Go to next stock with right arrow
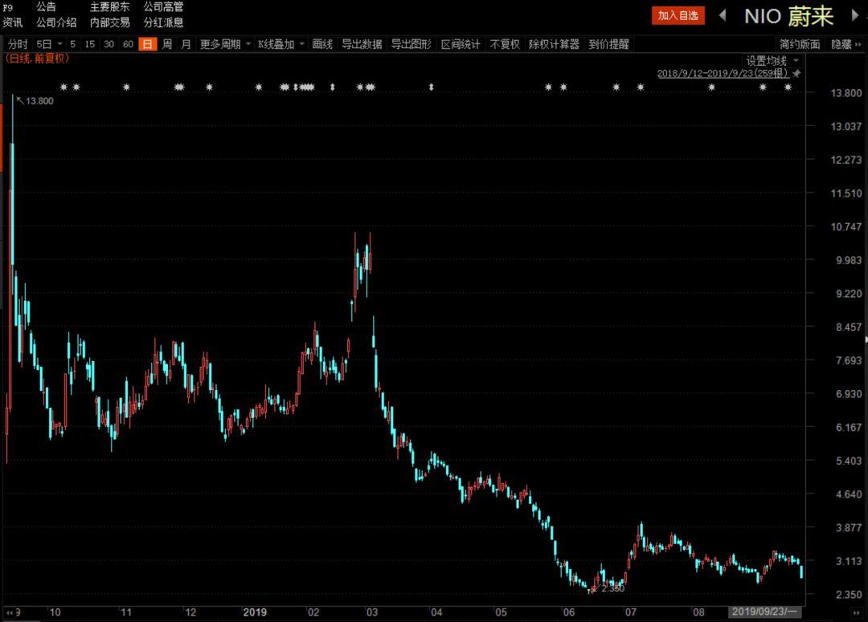Viewport: 868px width, 622px height. point(854,15)
